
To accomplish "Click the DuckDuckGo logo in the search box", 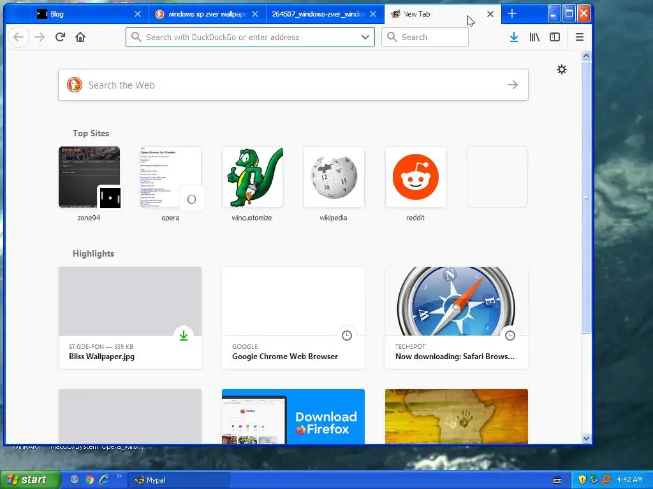I will (x=75, y=85).
